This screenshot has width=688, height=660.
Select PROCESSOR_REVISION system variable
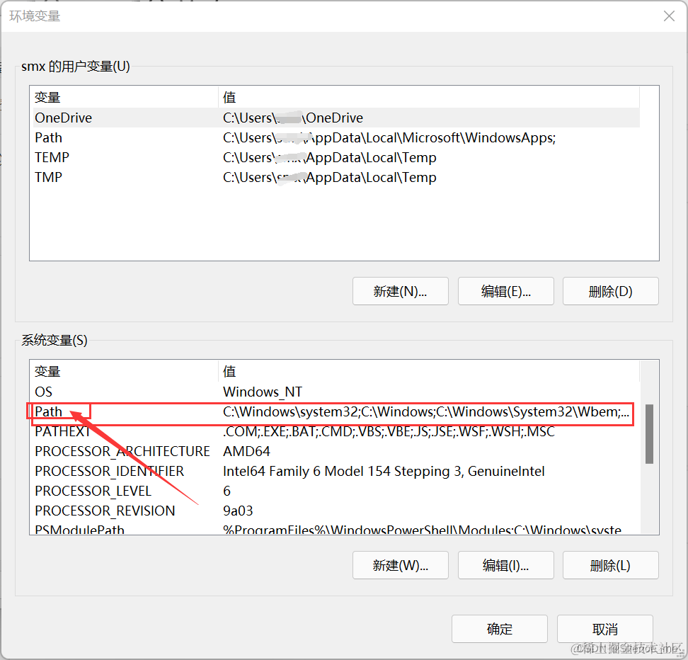pyautogui.click(x=336, y=511)
